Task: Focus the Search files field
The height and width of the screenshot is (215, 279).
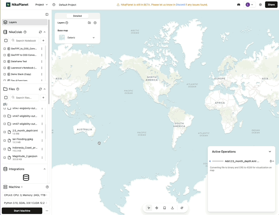Action: tap(24, 97)
